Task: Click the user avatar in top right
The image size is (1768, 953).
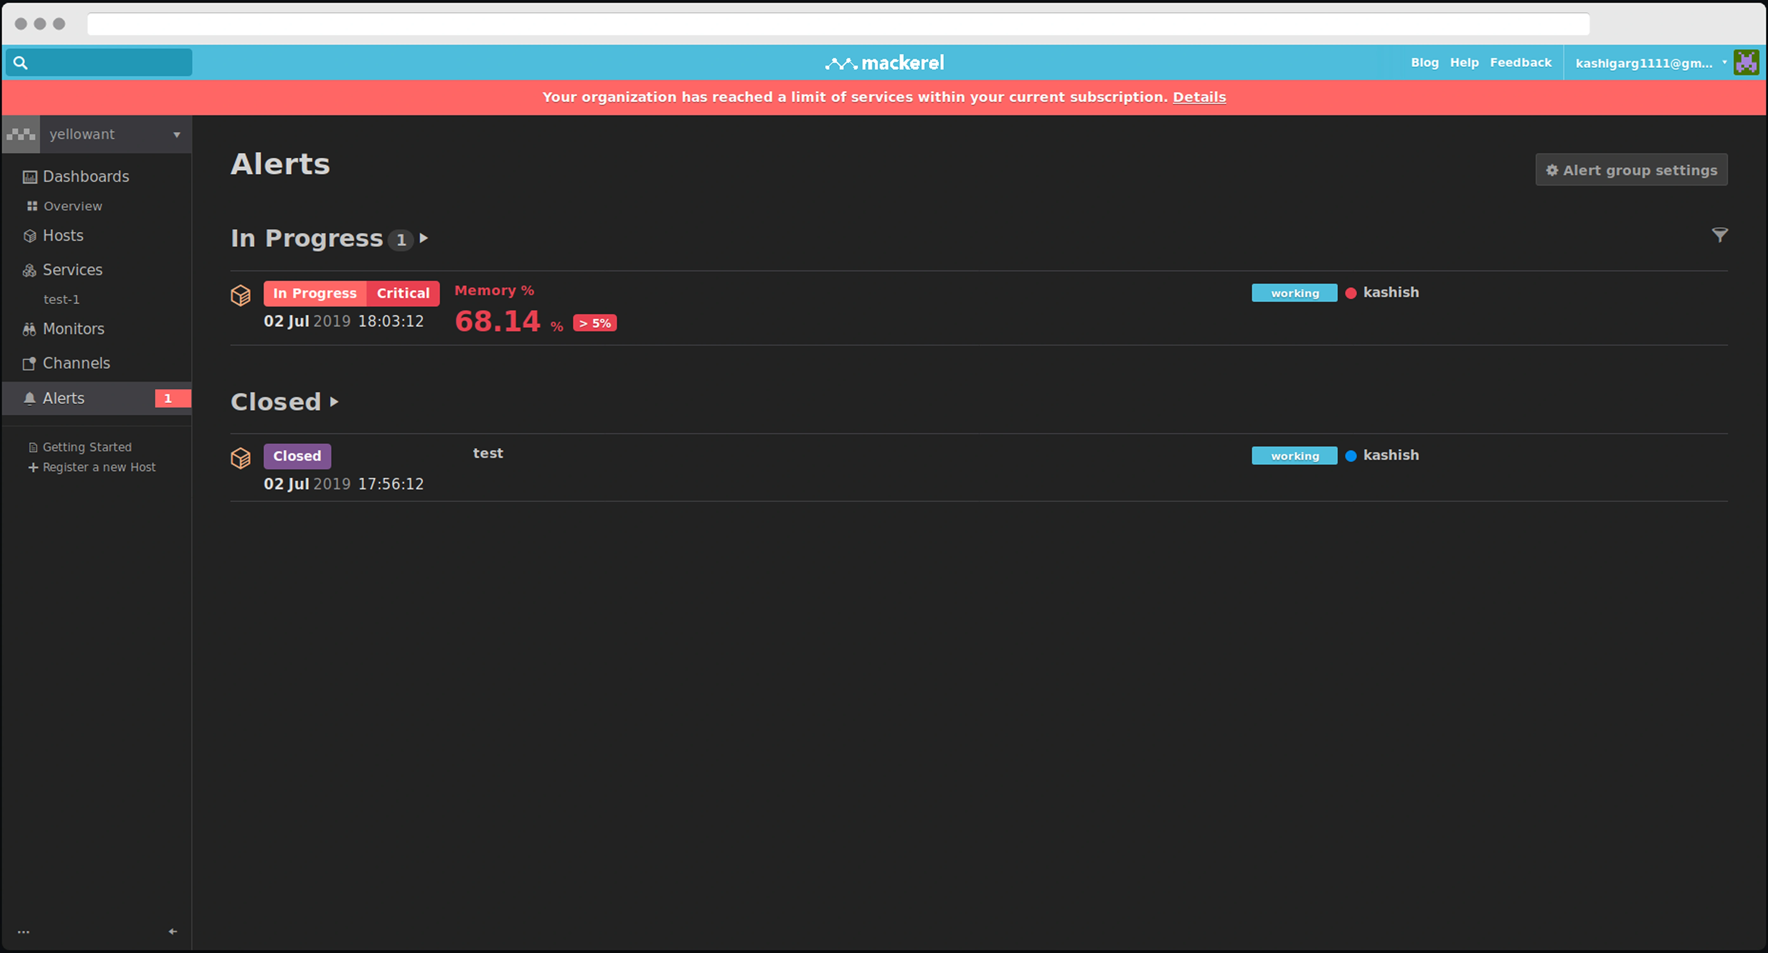Action: click(x=1747, y=63)
